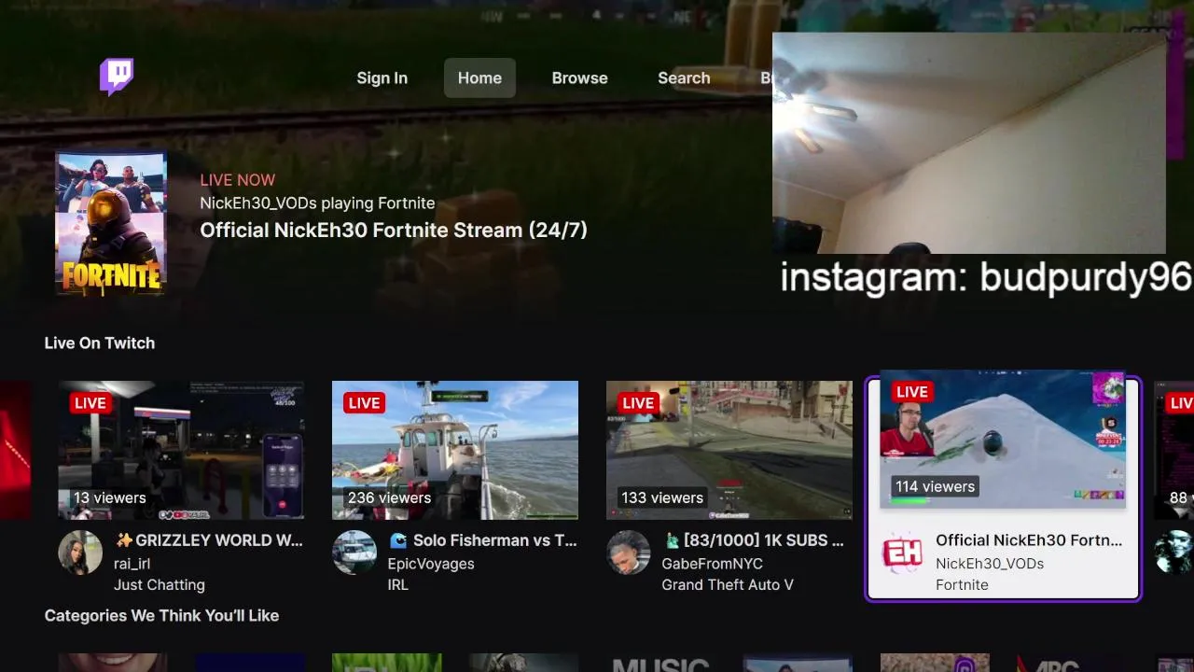1194x672 pixels.
Task: Click NickEh30_VODs EH channel logo
Action: 903,553
